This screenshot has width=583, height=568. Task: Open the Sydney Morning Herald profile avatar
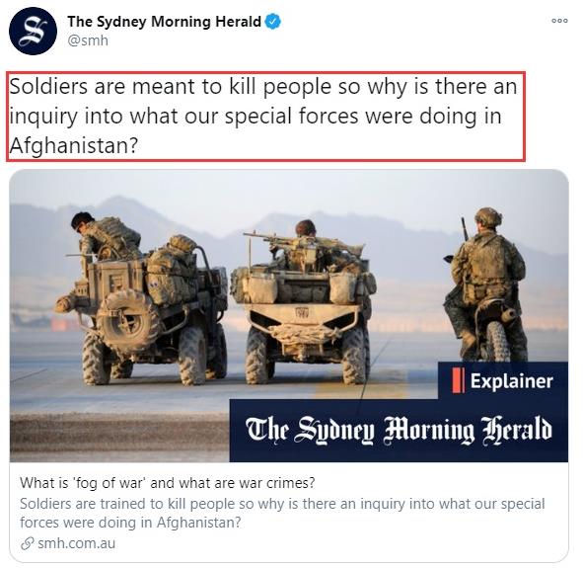(x=33, y=32)
